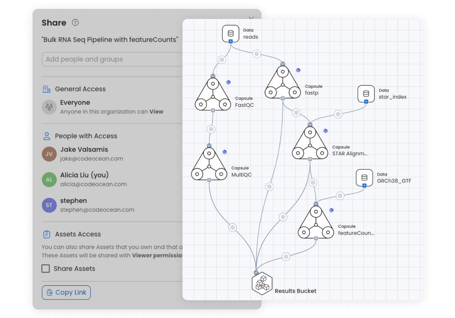Click the Results Bucket node

[262, 283]
